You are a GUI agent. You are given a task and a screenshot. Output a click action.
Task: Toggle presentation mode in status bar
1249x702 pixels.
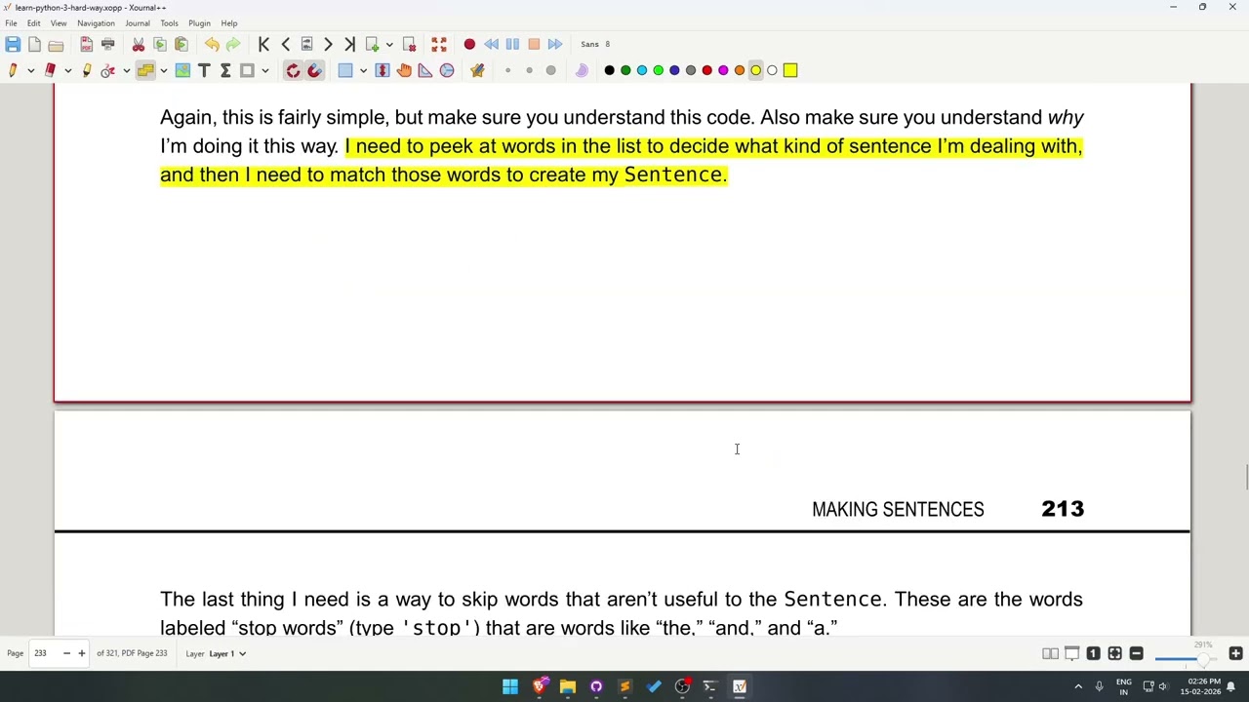coord(1071,653)
